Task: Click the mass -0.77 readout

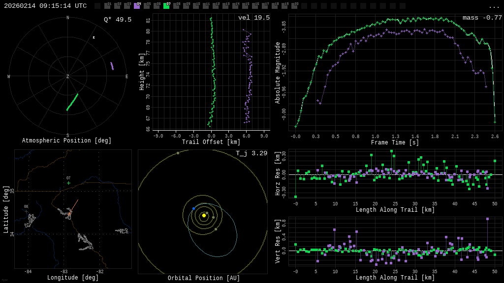Action: (x=482, y=18)
